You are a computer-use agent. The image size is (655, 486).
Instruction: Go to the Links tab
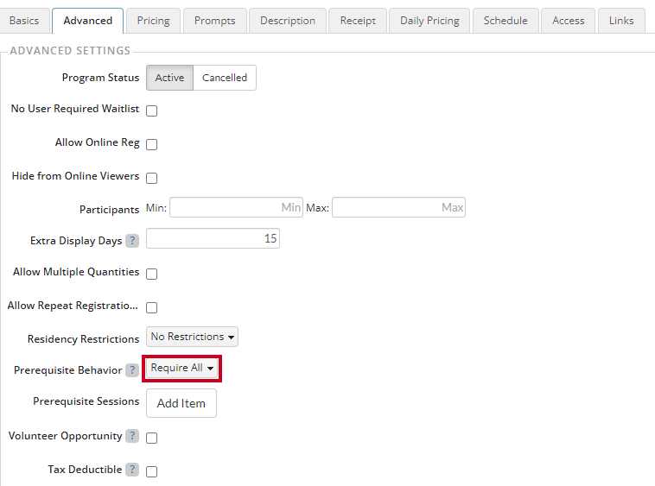621,21
